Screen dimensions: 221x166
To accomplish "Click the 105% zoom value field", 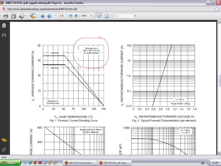I will [85, 16].
